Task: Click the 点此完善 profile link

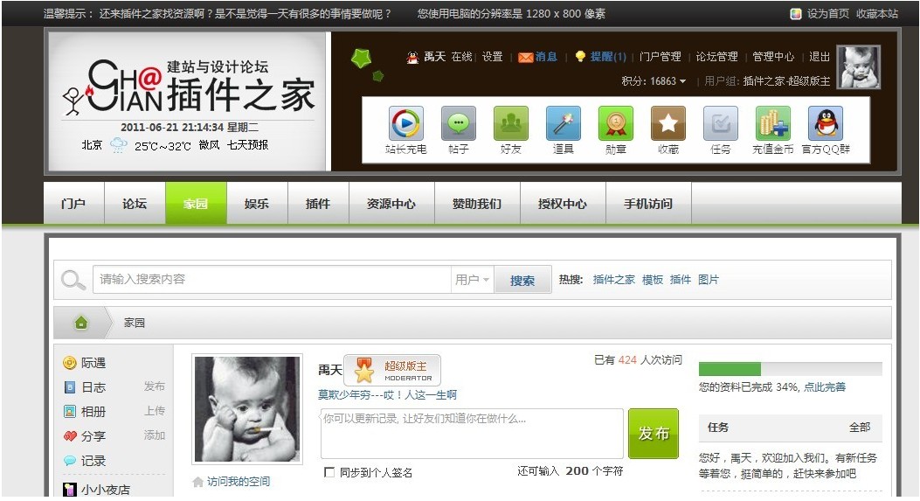Action: click(825, 387)
